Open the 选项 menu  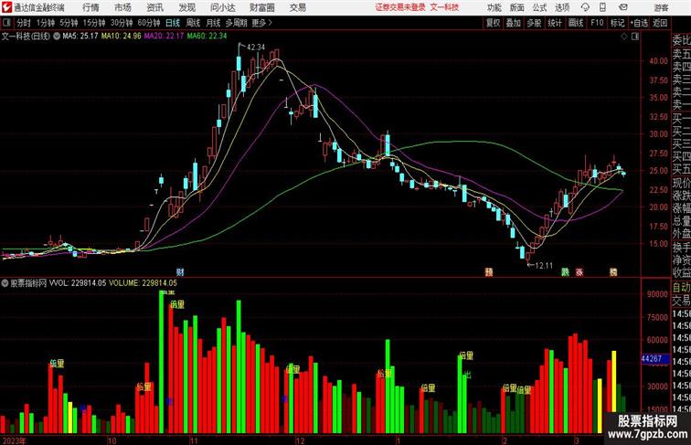562,7
